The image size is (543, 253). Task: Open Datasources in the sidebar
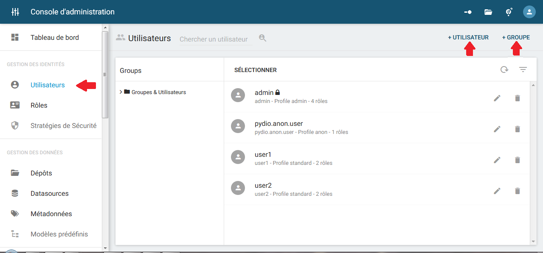[x=49, y=194]
